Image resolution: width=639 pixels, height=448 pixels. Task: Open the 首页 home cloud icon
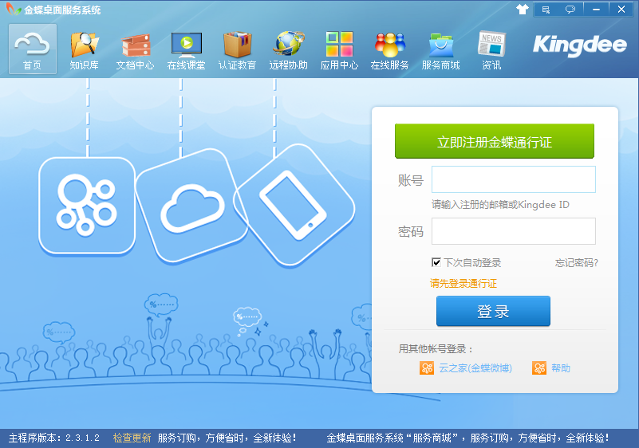pos(32,49)
